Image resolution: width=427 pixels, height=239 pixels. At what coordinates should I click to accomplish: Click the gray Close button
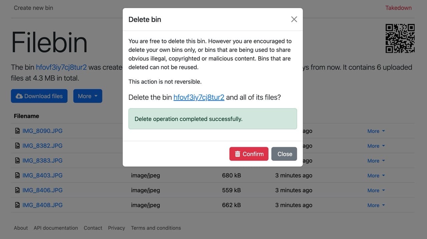point(284,154)
